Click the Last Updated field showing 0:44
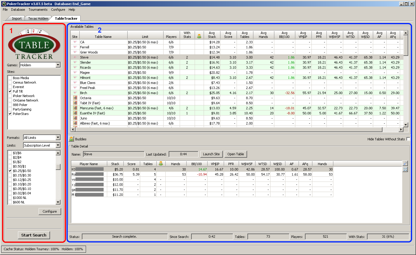Viewport: 416px width, 255px height. [x=184, y=154]
